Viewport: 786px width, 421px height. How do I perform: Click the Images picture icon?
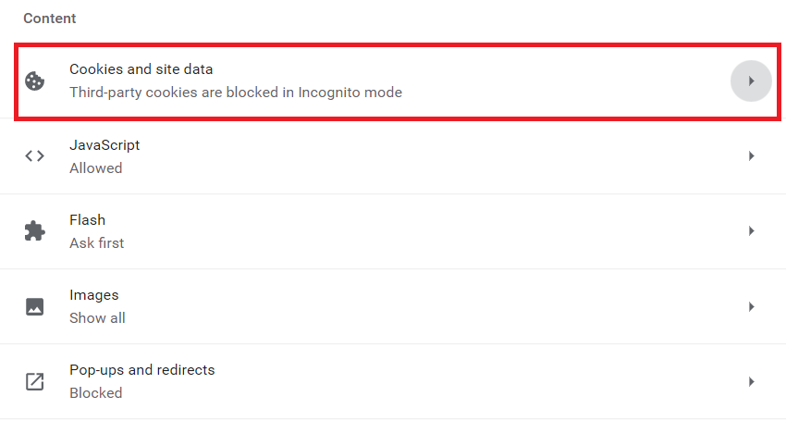pos(35,306)
